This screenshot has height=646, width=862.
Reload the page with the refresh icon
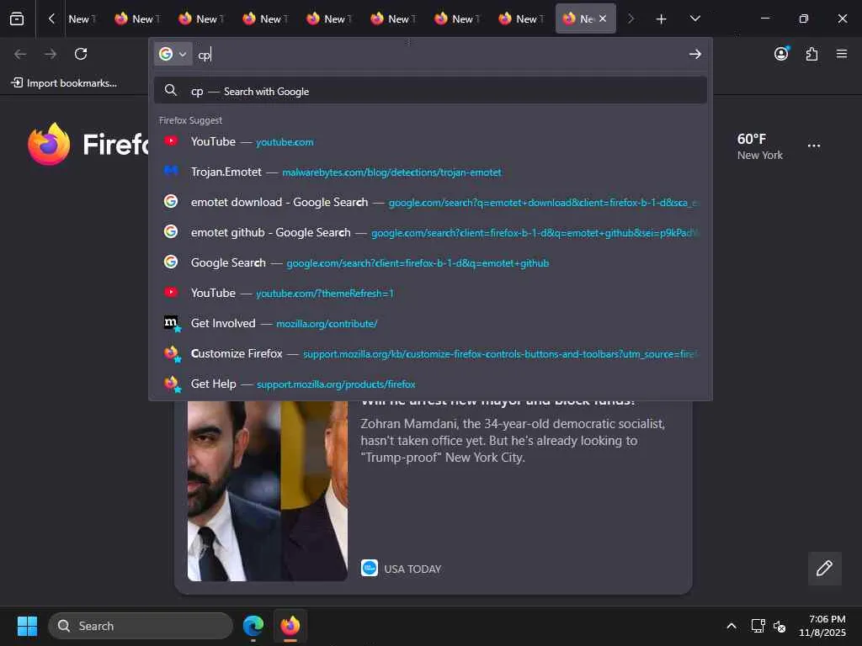click(81, 54)
